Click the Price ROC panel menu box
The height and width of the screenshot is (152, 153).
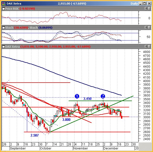point(4,9)
